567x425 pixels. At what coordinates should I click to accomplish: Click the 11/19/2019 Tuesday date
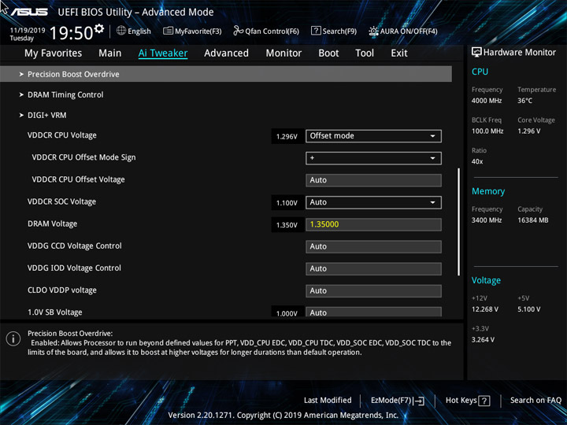point(27,34)
